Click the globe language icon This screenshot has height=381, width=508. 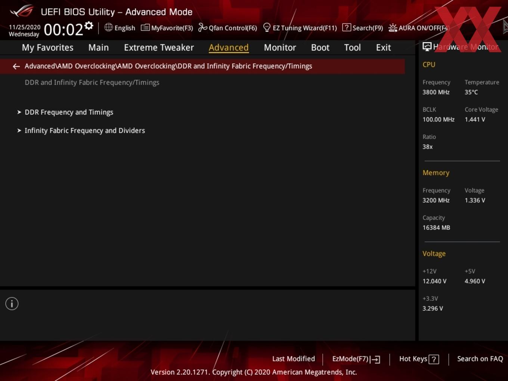coord(108,27)
